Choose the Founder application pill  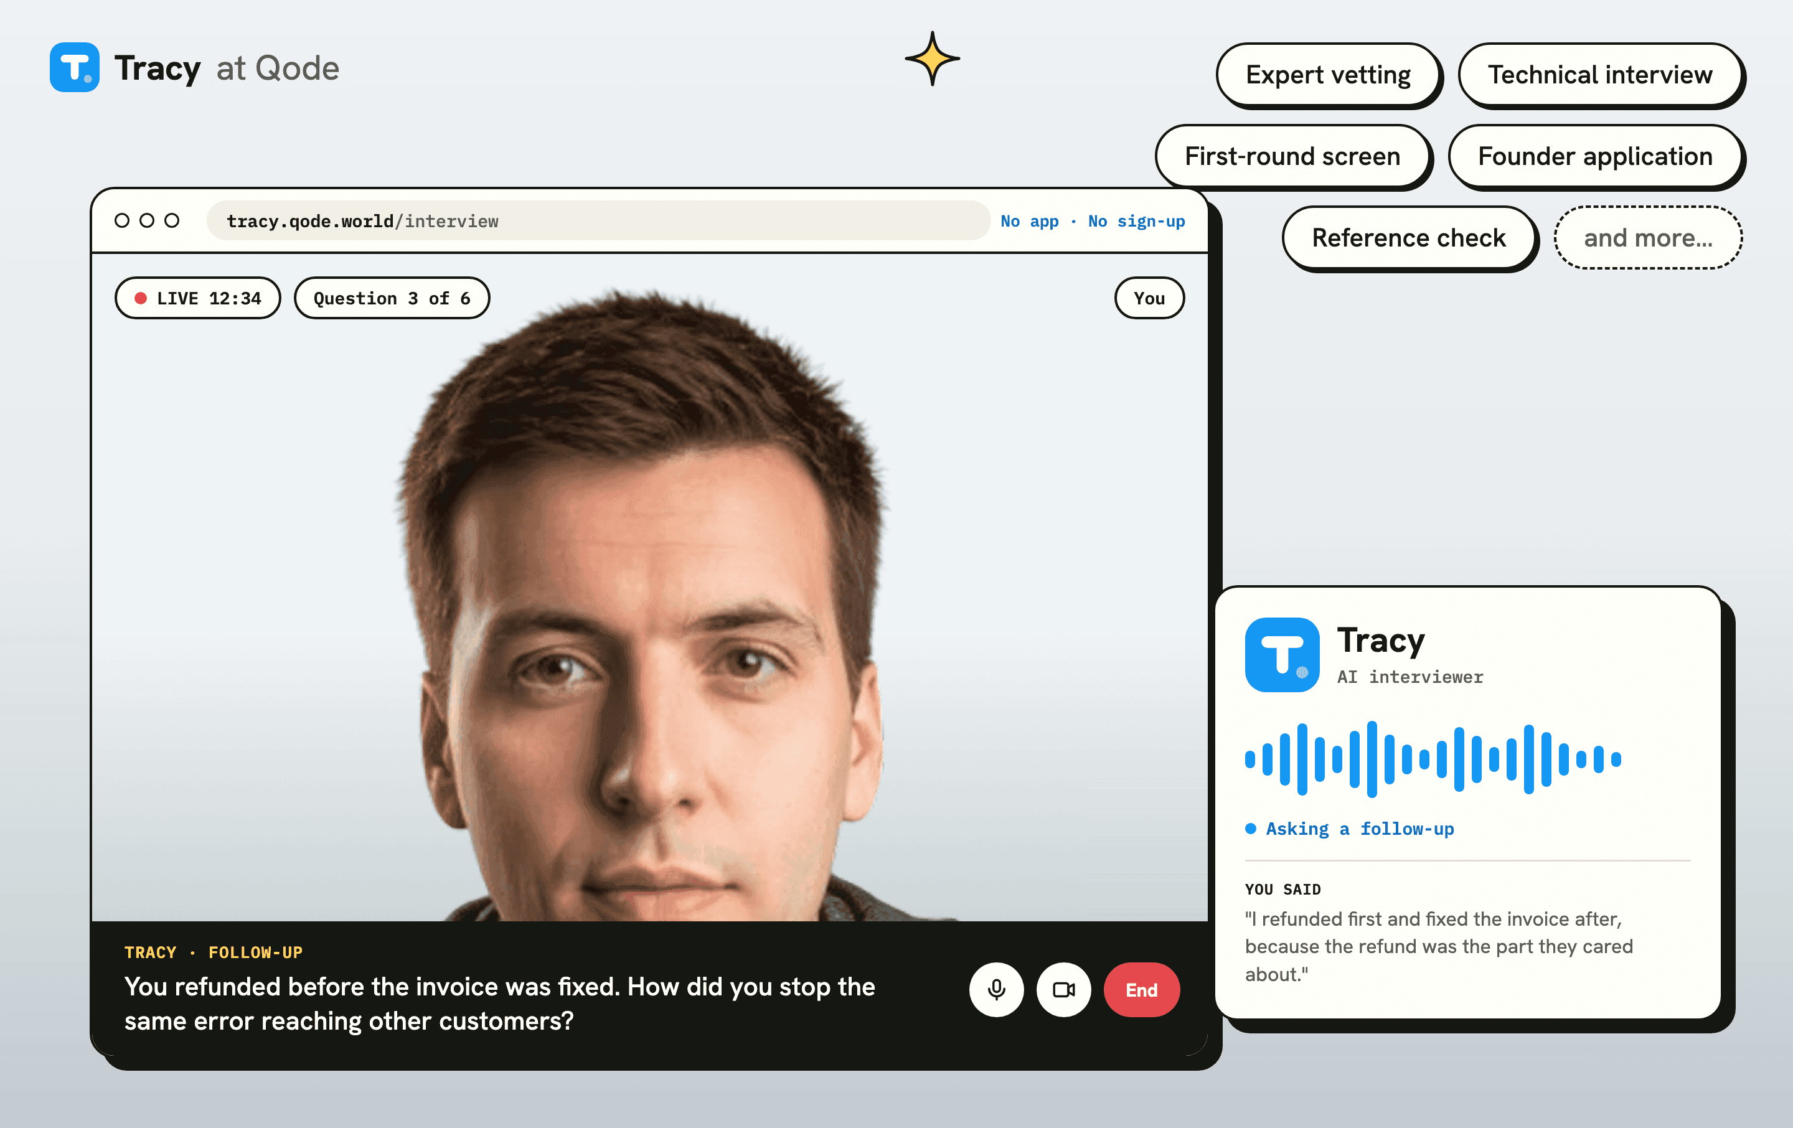(x=1595, y=156)
